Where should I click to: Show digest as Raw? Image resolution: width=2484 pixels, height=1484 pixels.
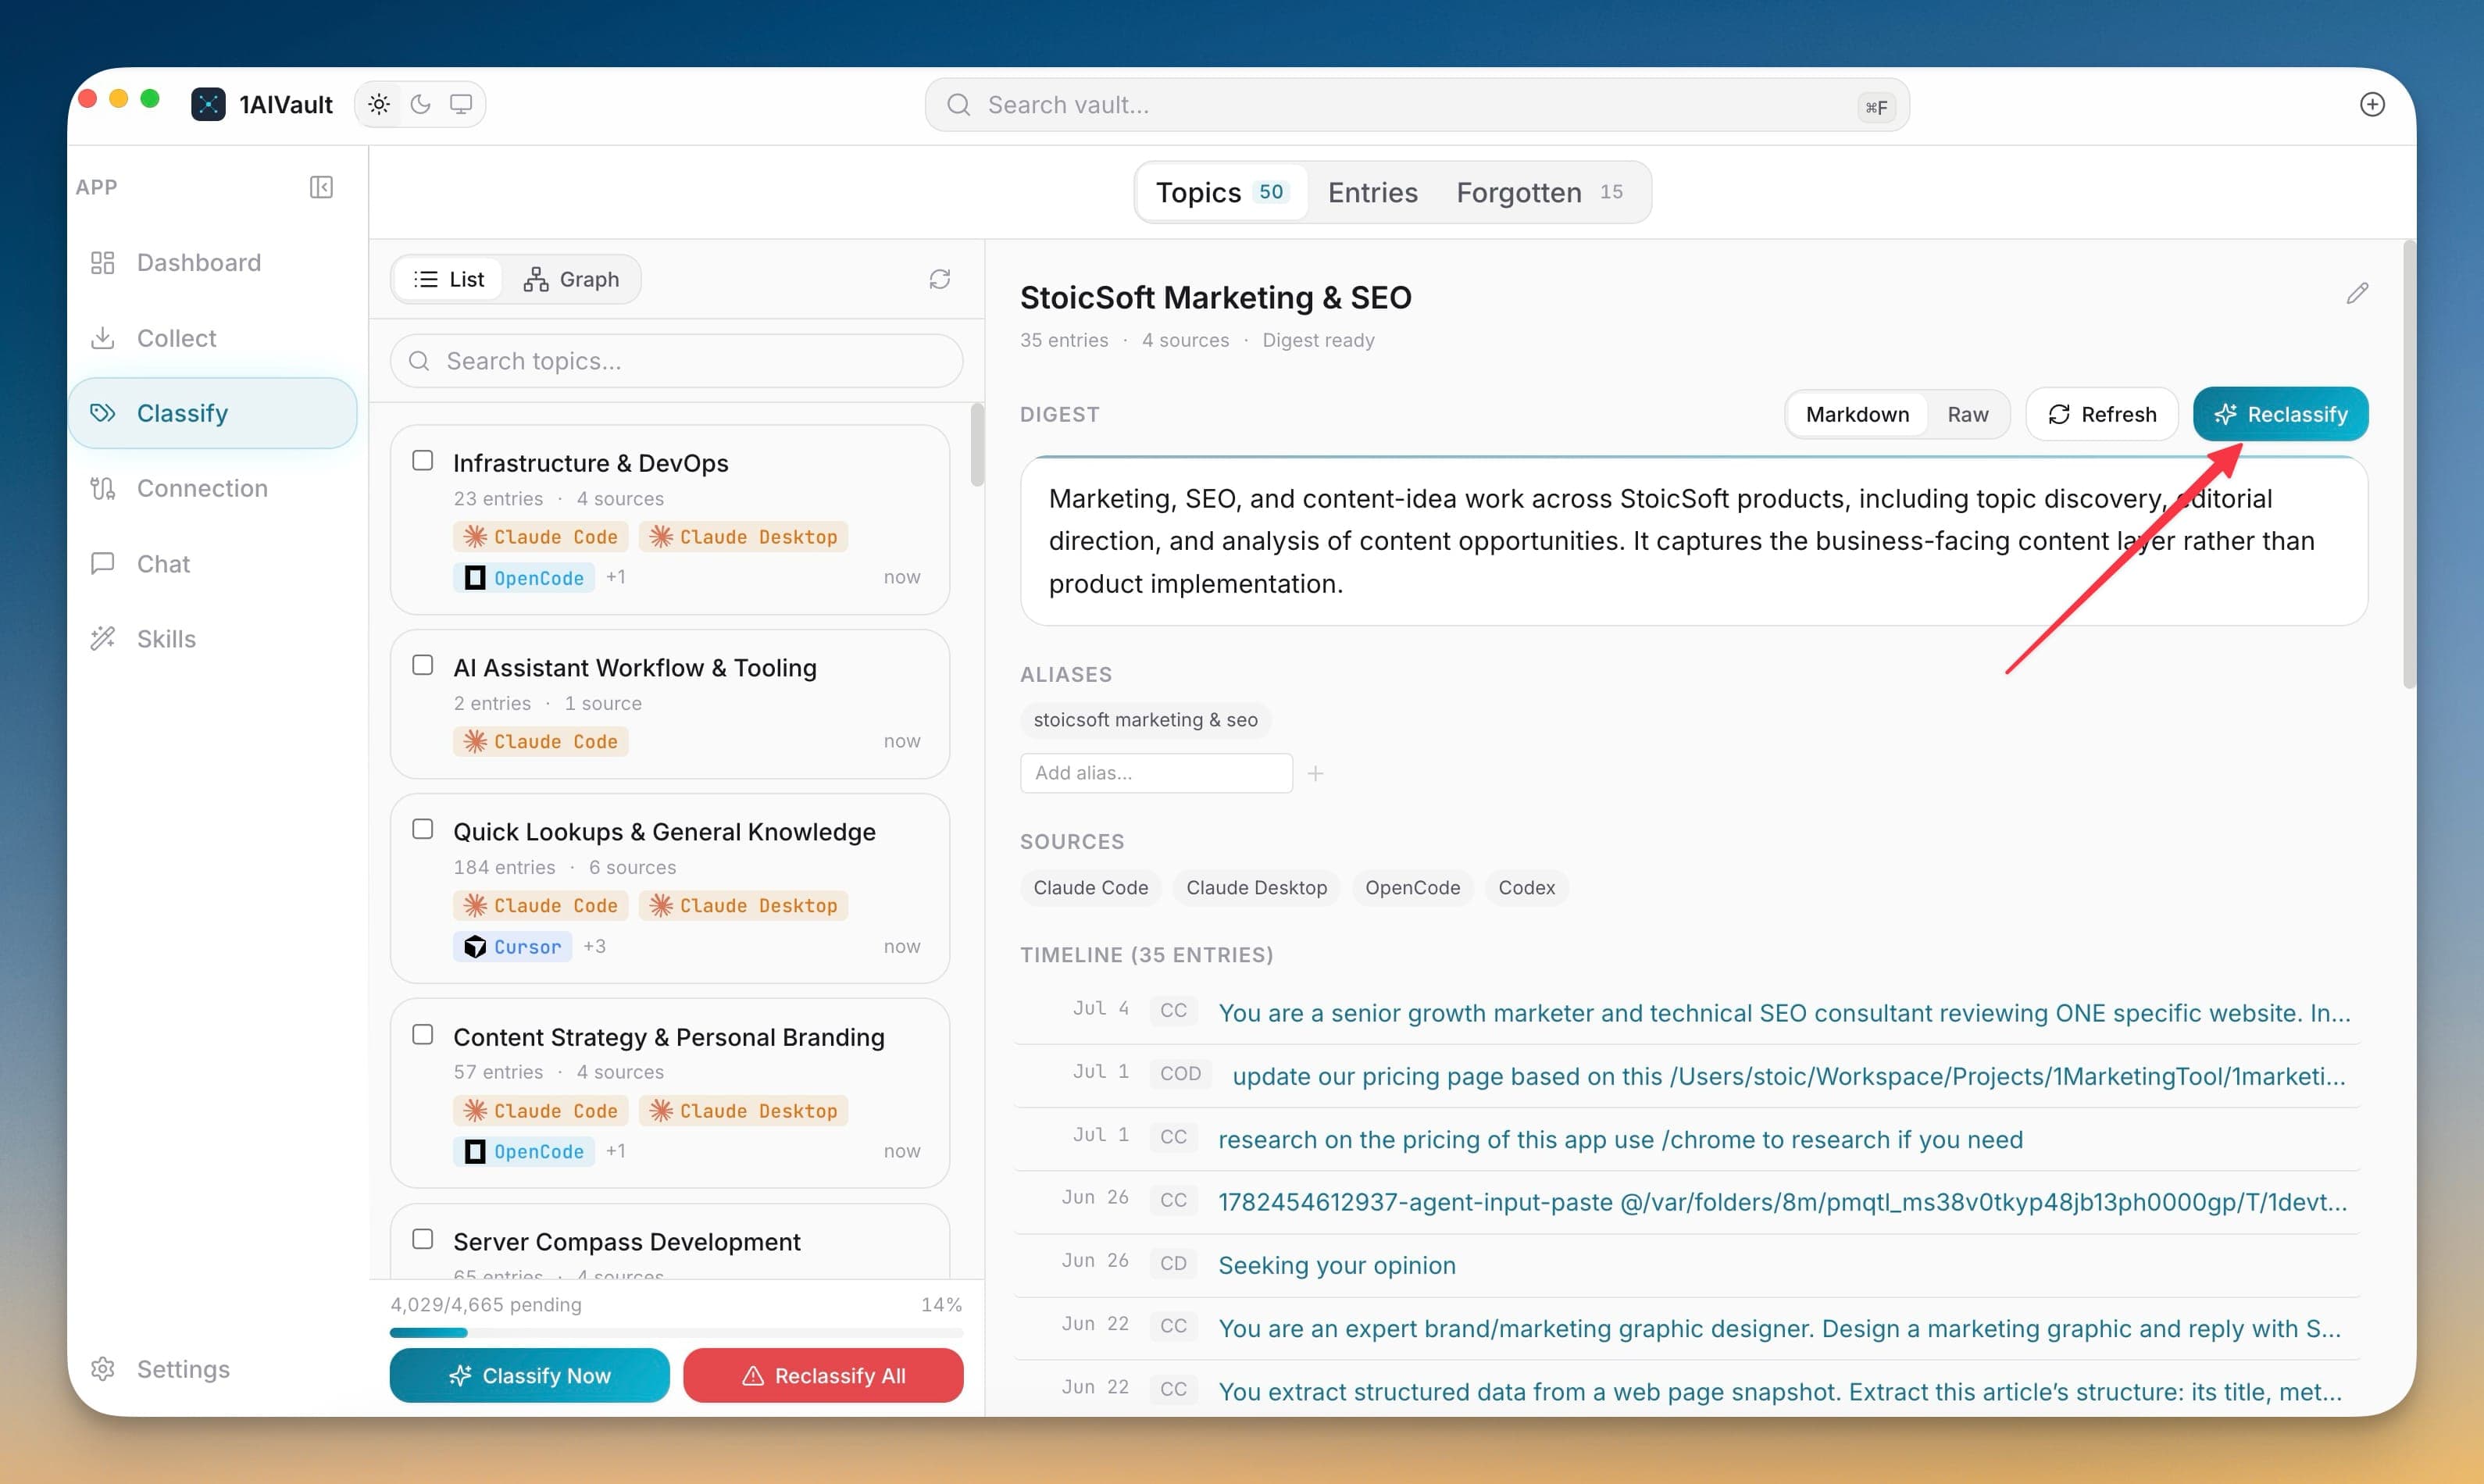(1967, 414)
